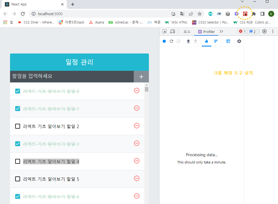Reload and start profiling
The width and height of the screenshot is (278, 204).
171,41
